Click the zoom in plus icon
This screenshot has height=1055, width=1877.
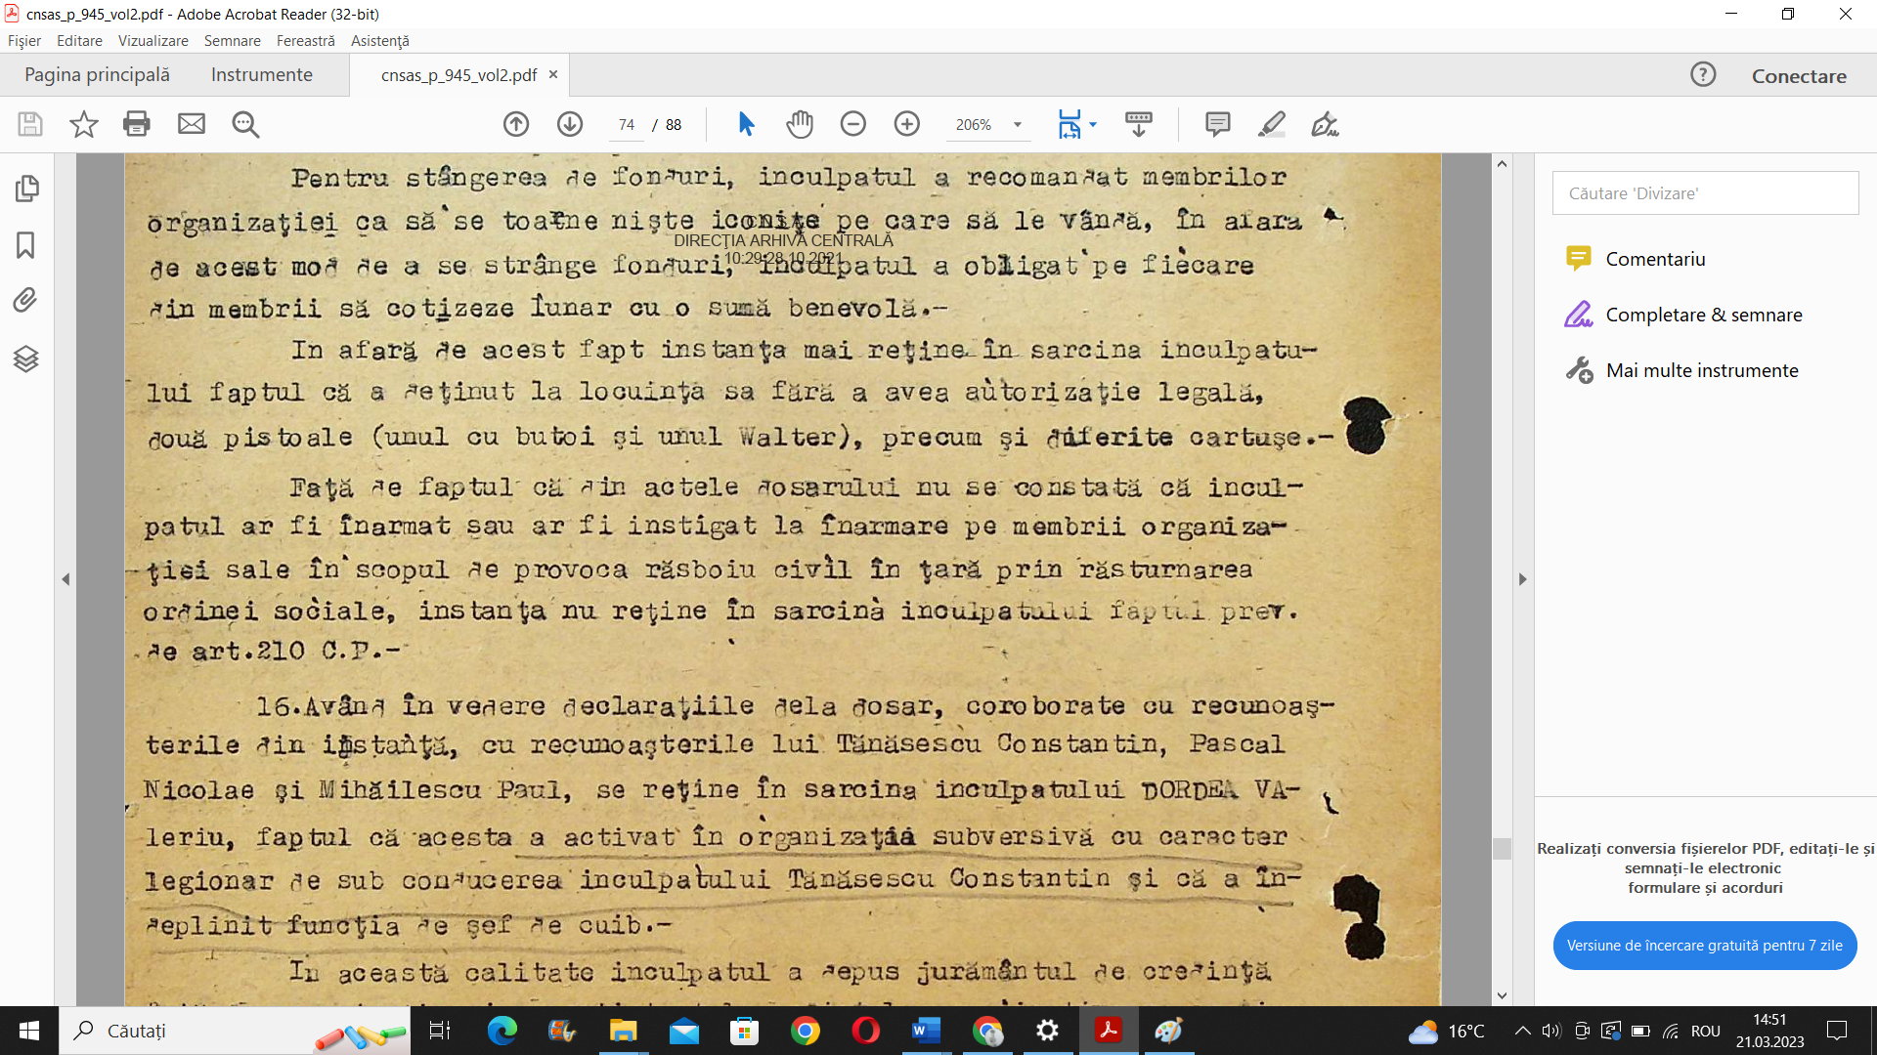(x=907, y=124)
